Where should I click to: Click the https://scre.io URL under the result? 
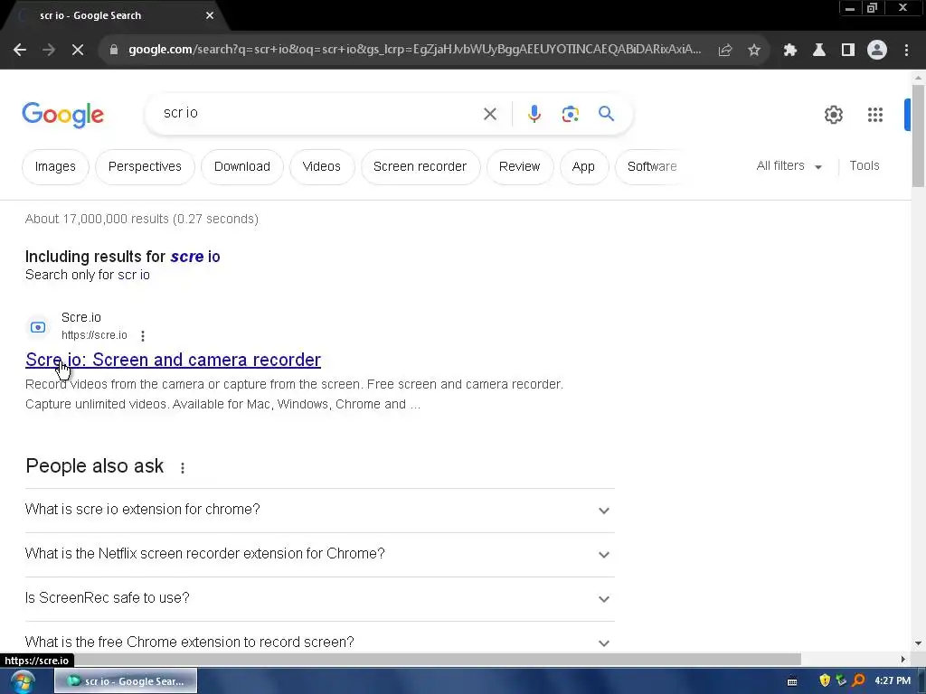point(94,335)
